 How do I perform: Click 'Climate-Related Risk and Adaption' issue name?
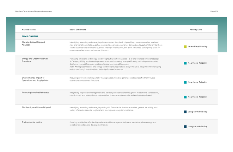33,43
